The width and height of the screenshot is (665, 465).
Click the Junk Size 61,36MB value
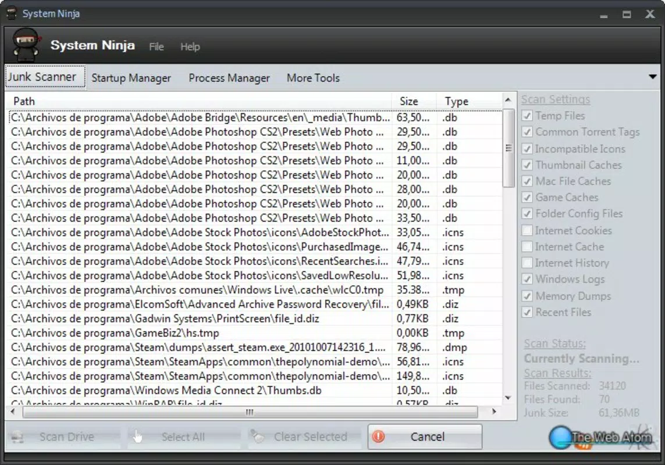coord(619,413)
